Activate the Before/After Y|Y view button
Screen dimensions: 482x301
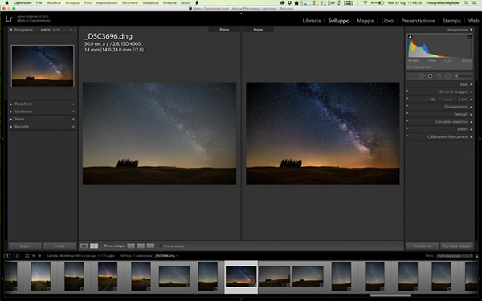(x=94, y=246)
